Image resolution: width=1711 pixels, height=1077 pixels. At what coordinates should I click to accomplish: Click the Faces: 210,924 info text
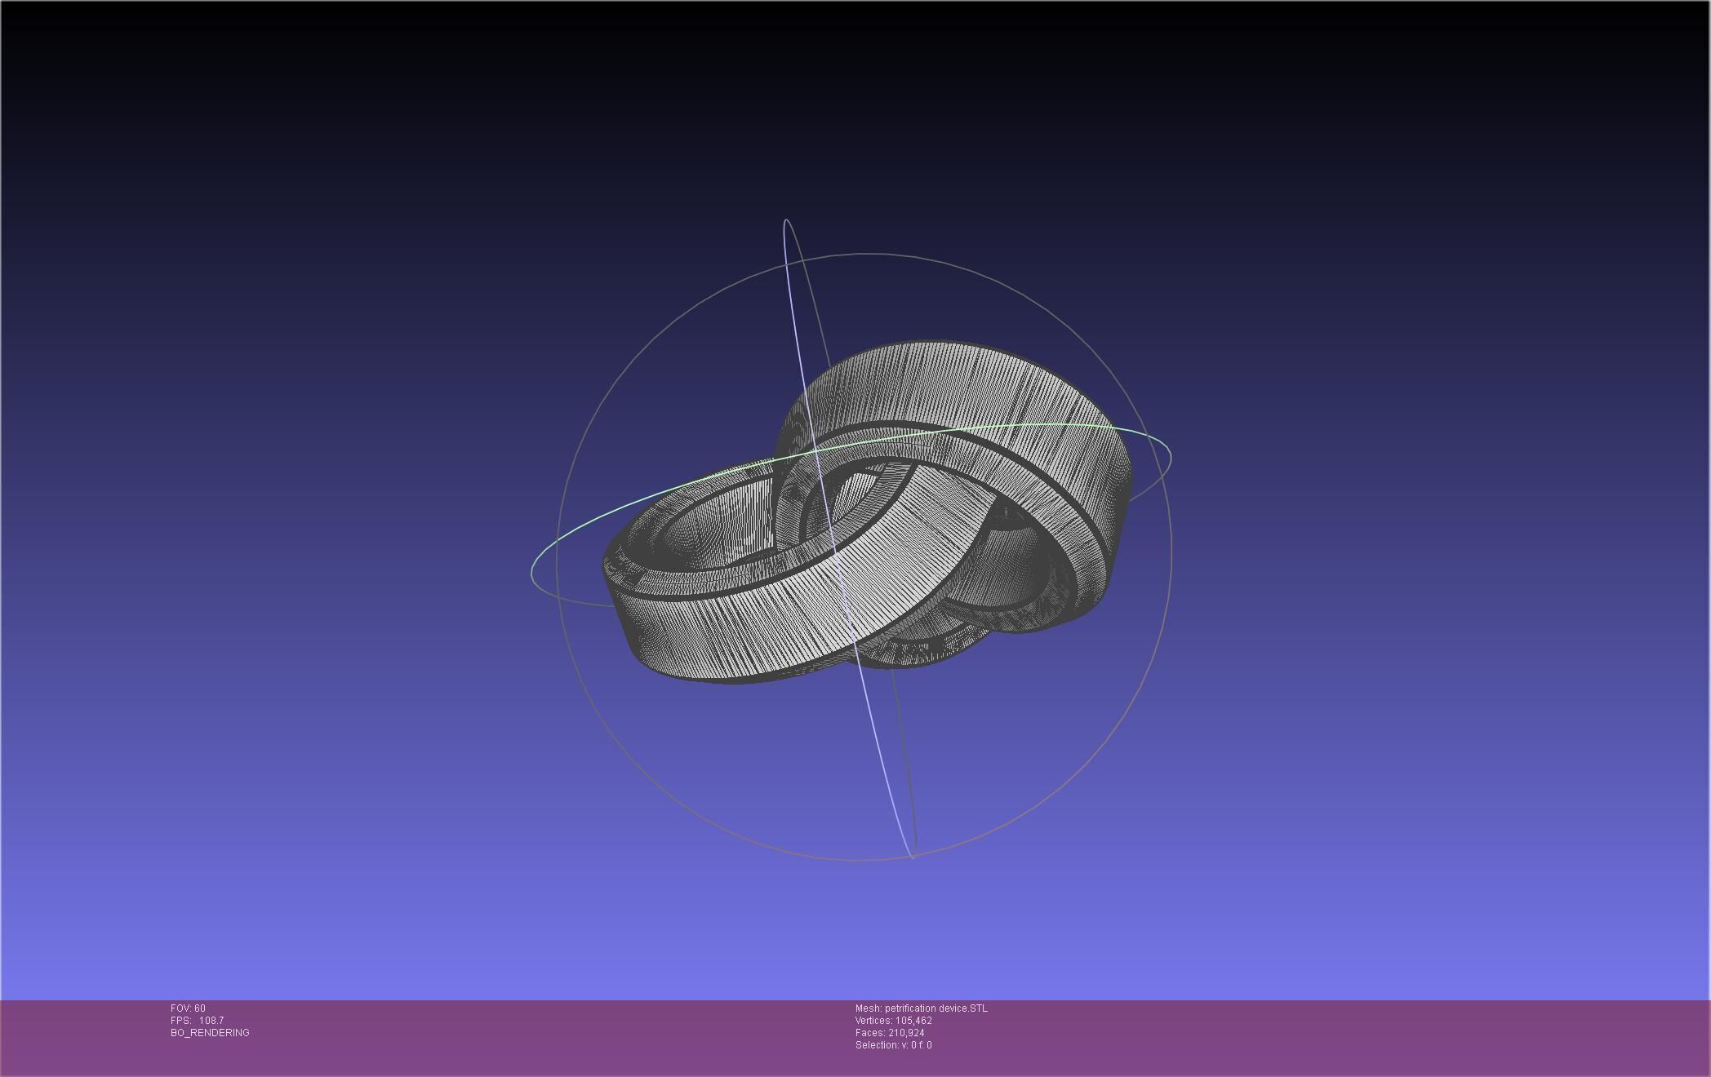(889, 1033)
